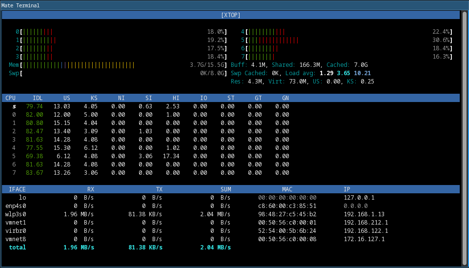
Task: Click the KS column header
Action: [94, 98]
